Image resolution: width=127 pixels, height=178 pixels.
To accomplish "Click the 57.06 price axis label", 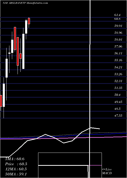I will point(118,46).
